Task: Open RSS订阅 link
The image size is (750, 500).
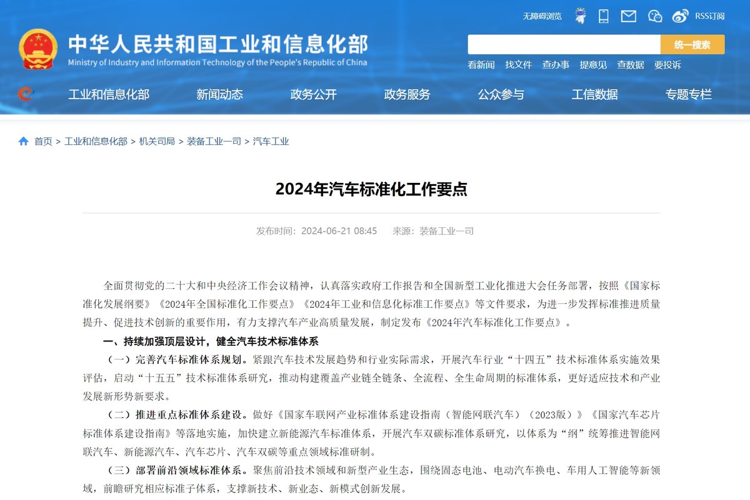Action: pyautogui.click(x=709, y=16)
